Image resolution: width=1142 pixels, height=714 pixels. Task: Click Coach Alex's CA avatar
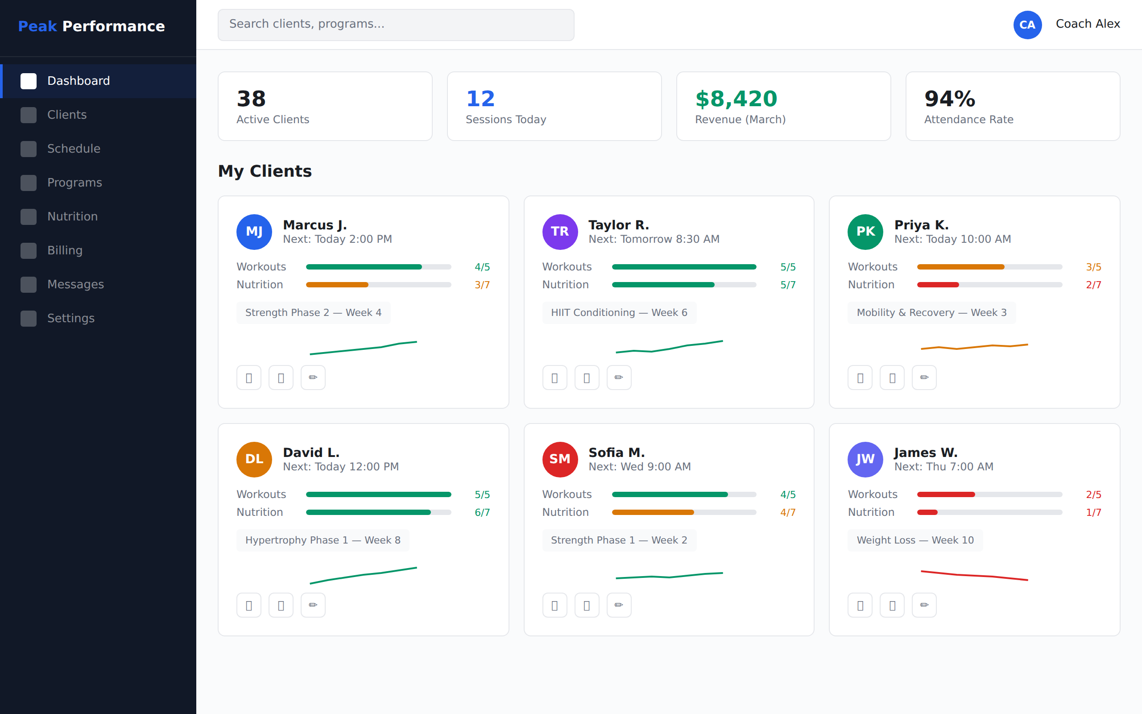[1027, 25]
